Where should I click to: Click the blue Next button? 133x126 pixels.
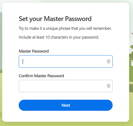66,105
